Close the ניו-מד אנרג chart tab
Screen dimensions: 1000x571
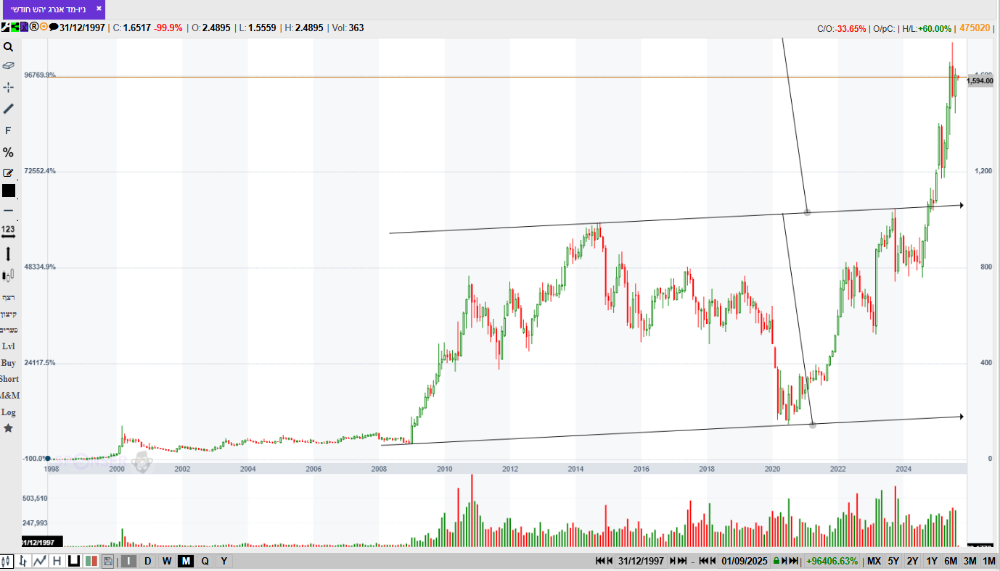tap(99, 9)
